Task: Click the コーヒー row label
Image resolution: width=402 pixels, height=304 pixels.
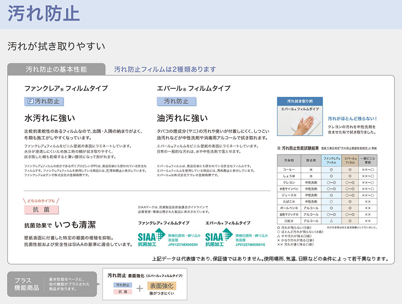Action: tap(289, 169)
